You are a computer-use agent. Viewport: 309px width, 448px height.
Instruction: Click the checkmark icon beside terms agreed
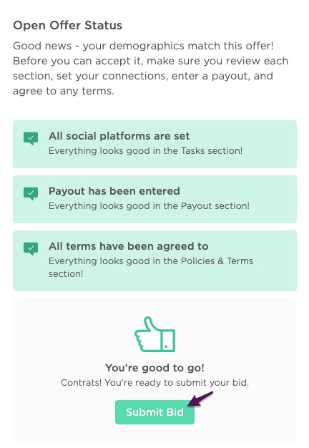click(x=31, y=248)
